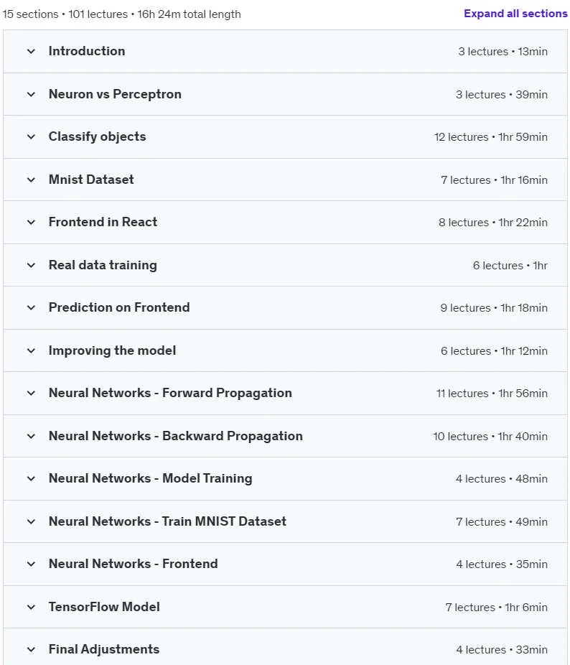Select Neural Networks - Backward Propagation heading
The width and height of the screenshot is (570, 665).
pos(176,436)
